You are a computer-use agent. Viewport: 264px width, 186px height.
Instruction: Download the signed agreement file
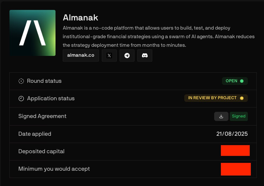point(221,116)
